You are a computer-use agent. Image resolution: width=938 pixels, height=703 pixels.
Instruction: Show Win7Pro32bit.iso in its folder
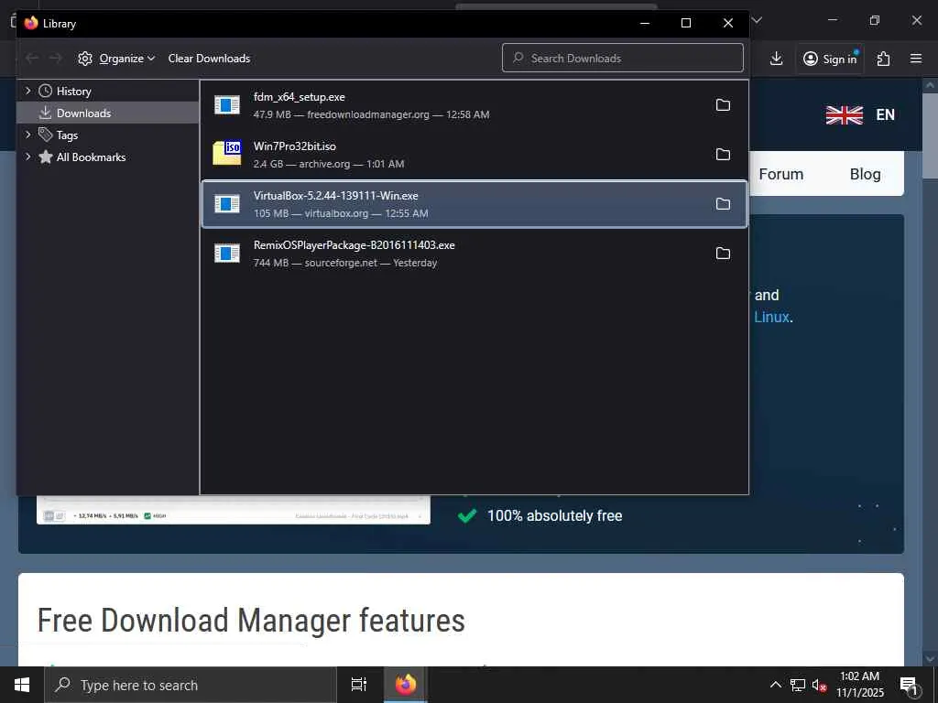tap(723, 155)
